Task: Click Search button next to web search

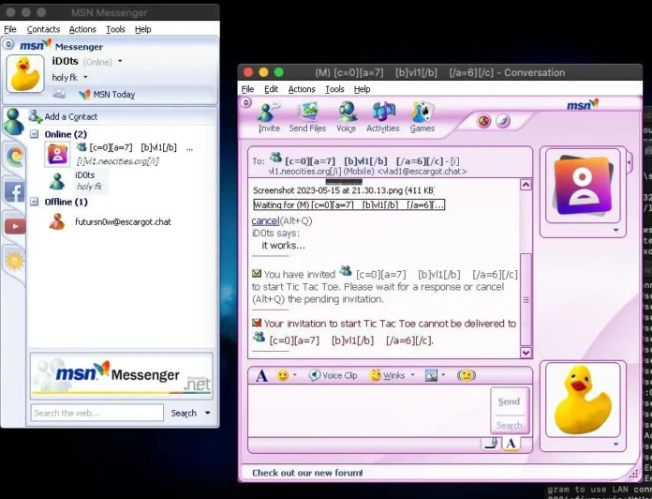Action: [184, 414]
